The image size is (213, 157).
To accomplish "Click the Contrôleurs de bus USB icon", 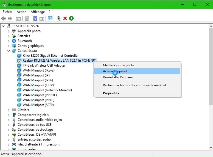I will [x=14, y=125].
